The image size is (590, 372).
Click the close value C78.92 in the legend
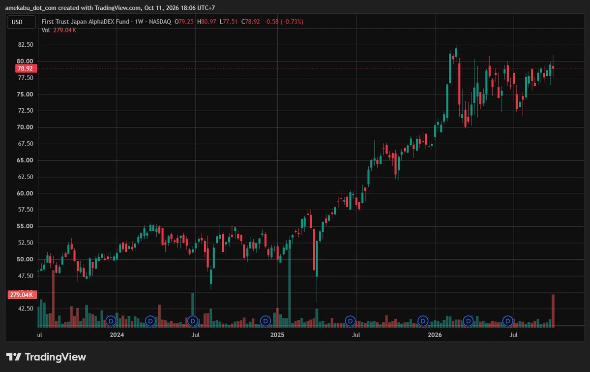250,22
